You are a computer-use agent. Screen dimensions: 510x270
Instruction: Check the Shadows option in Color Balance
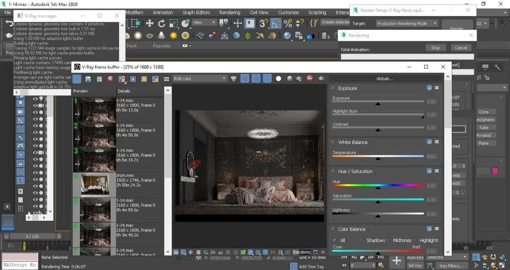point(361,240)
